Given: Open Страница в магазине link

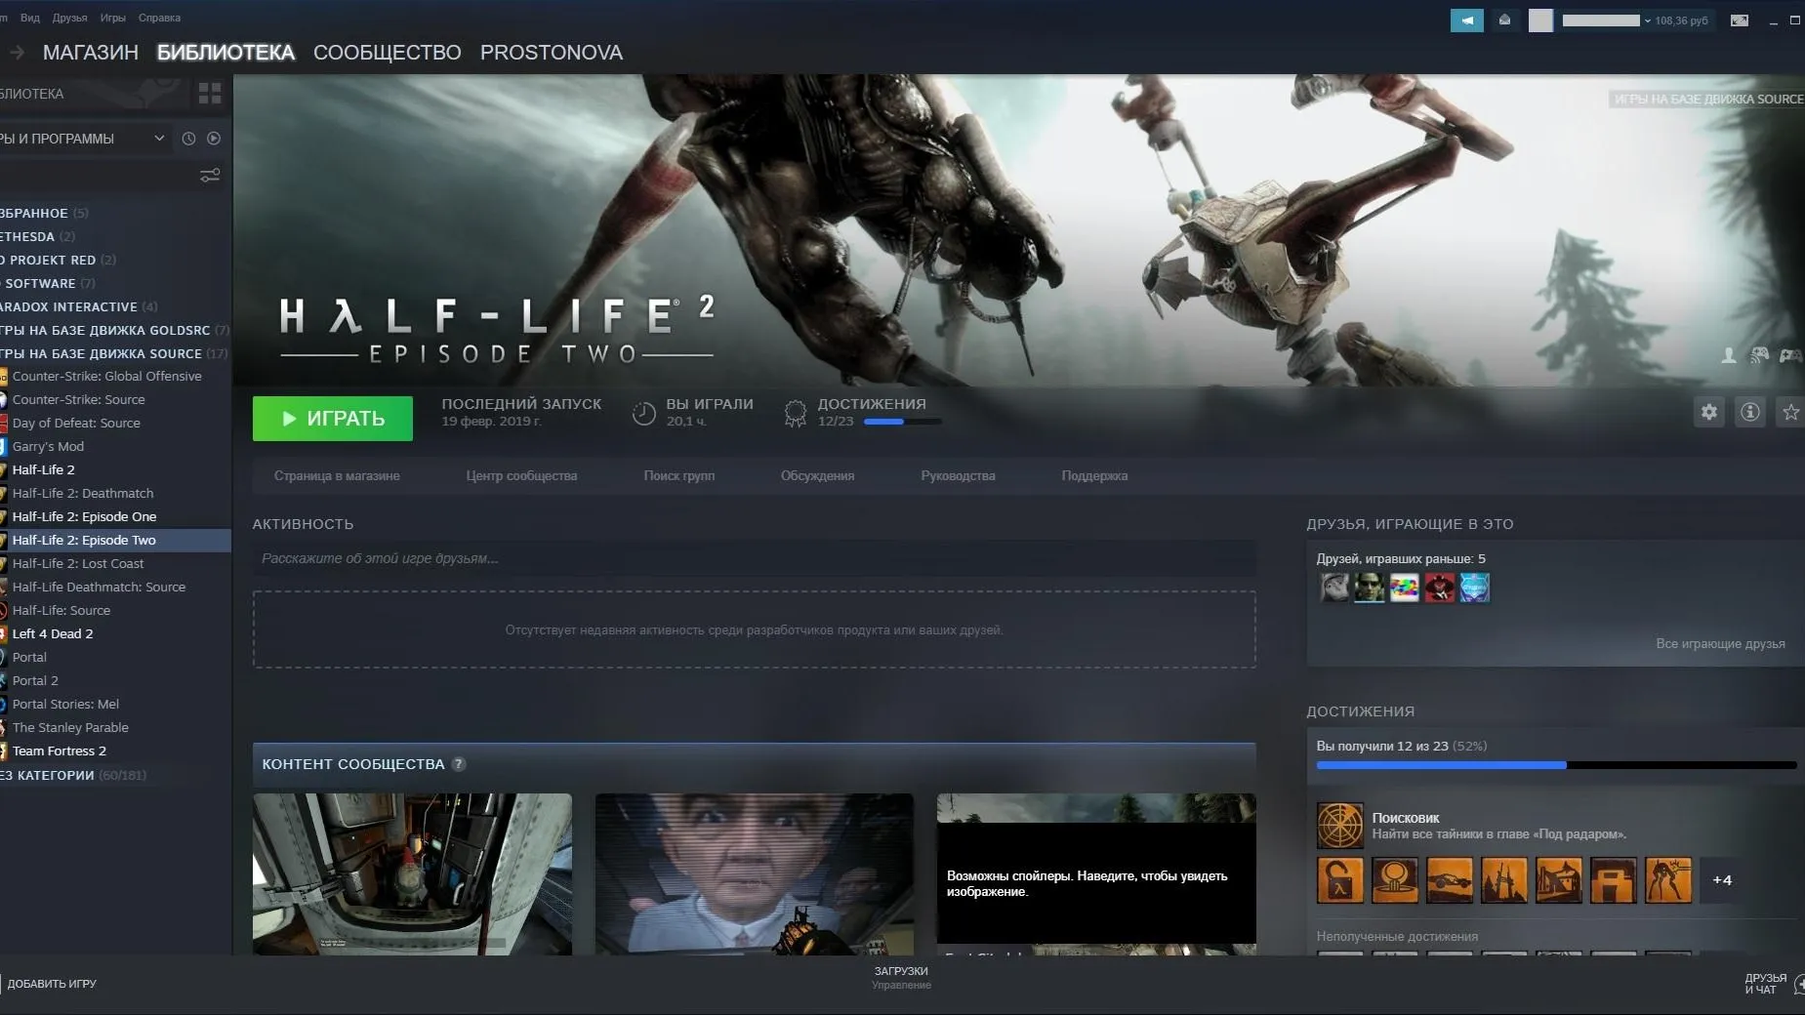Looking at the screenshot, I should pyautogui.click(x=337, y=475).
